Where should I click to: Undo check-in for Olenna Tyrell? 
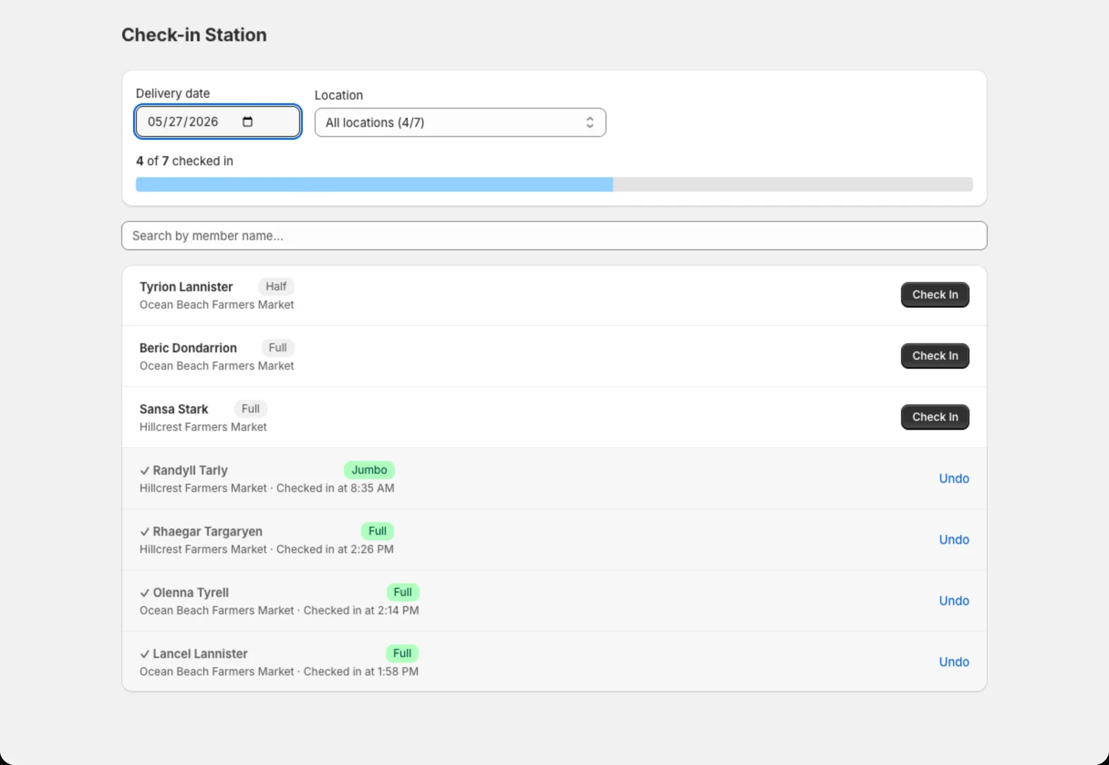click(x=954, y=601)
